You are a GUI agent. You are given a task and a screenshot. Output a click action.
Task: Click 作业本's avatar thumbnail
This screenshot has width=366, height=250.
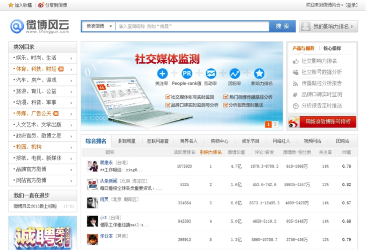[x=93, y=239]
